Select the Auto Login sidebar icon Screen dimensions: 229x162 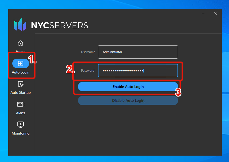[21, 63]
